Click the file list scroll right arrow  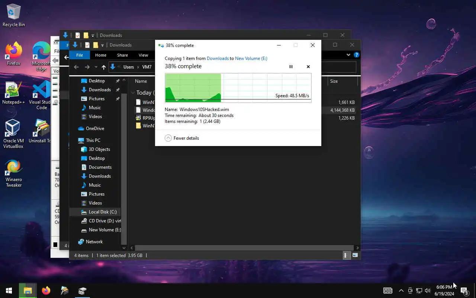pyautogui.click(x=357, y=248)
